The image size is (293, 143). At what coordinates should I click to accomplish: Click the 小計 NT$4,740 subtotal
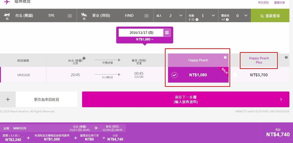click(x=115, y=139)
